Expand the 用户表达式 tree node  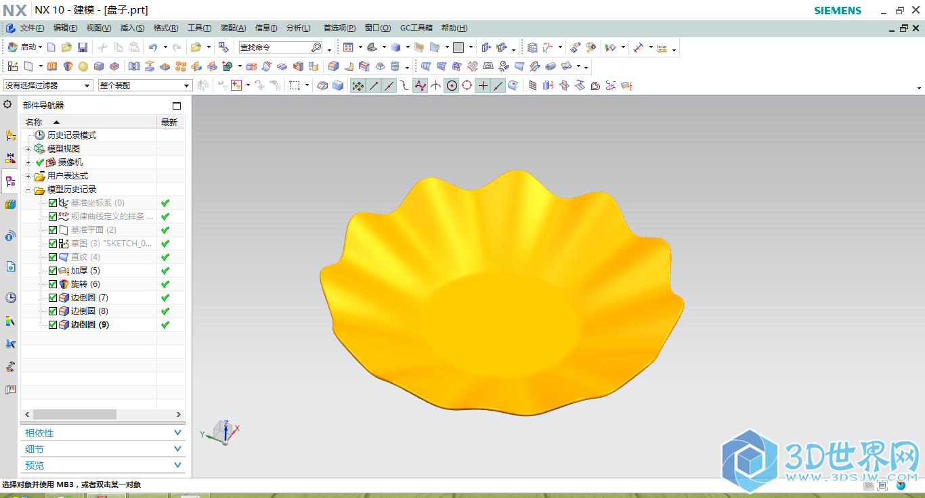click(28, 176)
